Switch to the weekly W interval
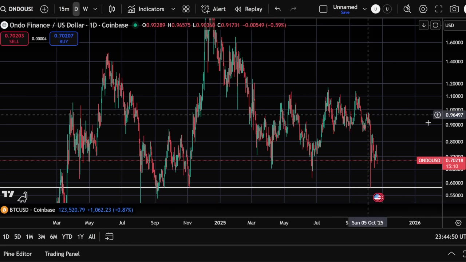The width and height of the screenshot is (466, 262). [x=85, y=9]
